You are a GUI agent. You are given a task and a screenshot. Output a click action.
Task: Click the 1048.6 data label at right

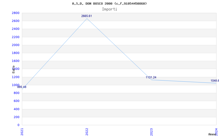click(215, 81)
